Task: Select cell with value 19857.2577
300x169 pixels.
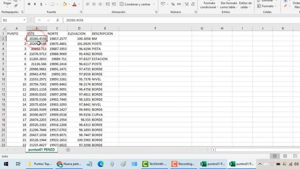Action: tap(57, 38)
